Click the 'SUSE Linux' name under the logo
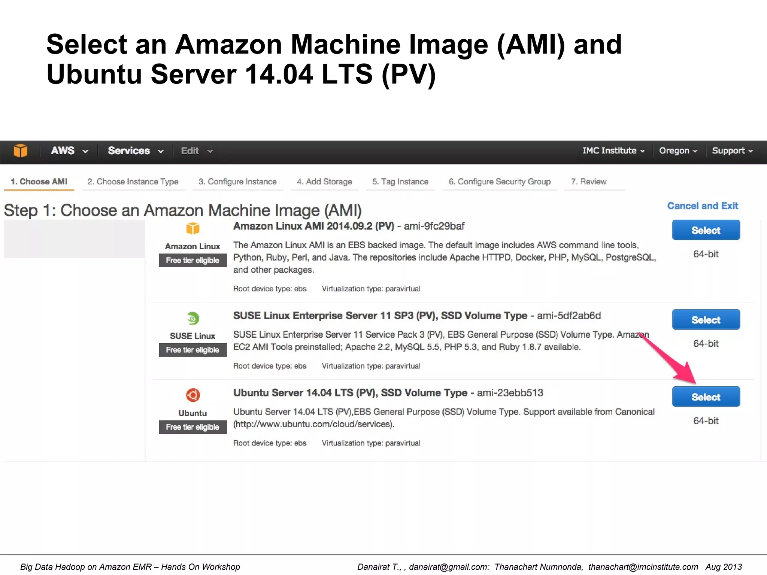This screenshot has width=767, height=575. pos(192,336)
